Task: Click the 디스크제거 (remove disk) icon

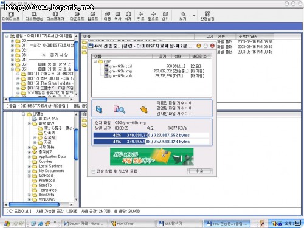Action: pos(55,14)
